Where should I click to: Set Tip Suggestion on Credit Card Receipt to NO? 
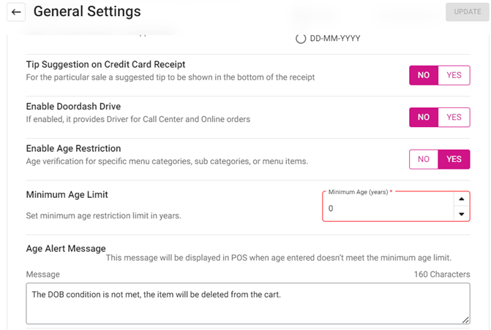[x=423, y=75]
